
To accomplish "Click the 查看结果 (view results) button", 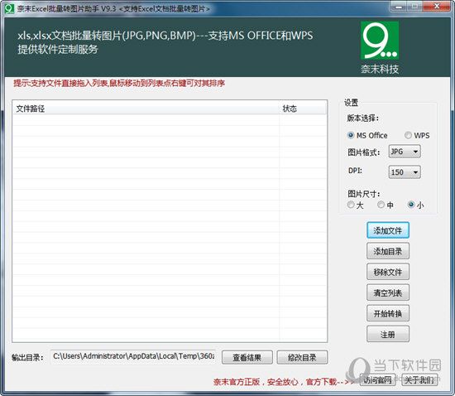I will (x=247, y=357).
